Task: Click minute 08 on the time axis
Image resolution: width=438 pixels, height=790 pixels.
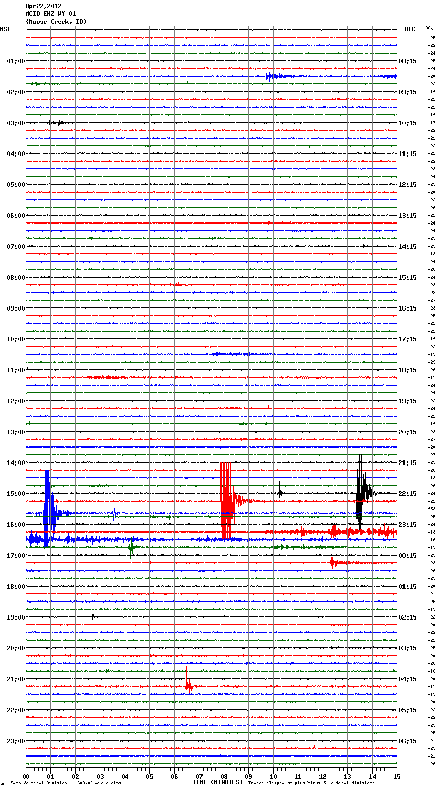Action: tap(224, 776)
